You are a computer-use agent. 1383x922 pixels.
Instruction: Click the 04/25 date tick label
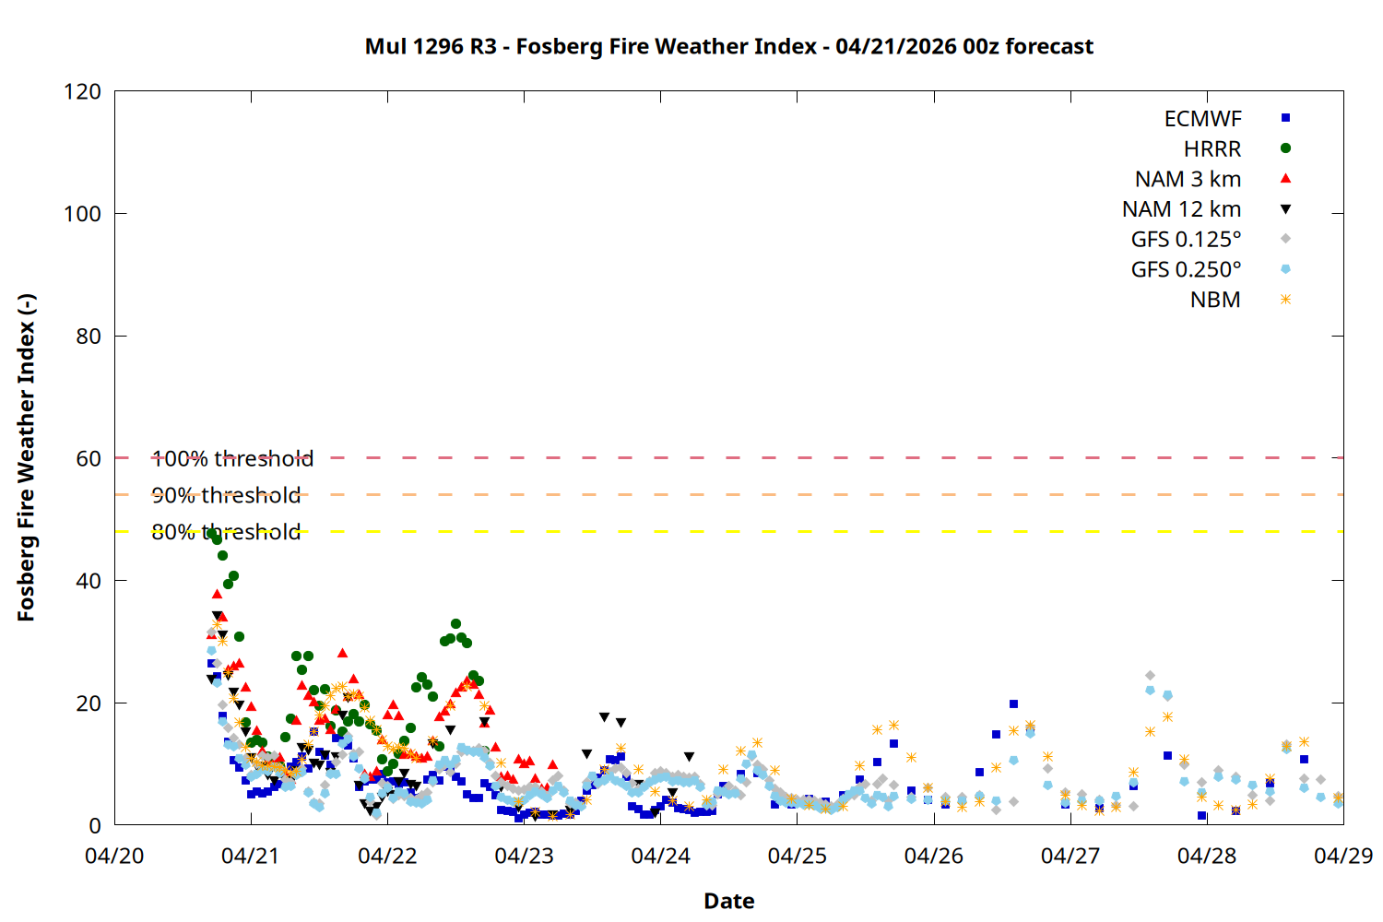click(x=797, y=857)
